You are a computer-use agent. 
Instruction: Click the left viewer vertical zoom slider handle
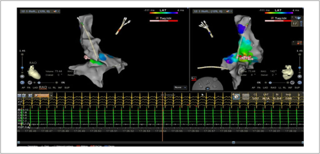tap(22, 68)
